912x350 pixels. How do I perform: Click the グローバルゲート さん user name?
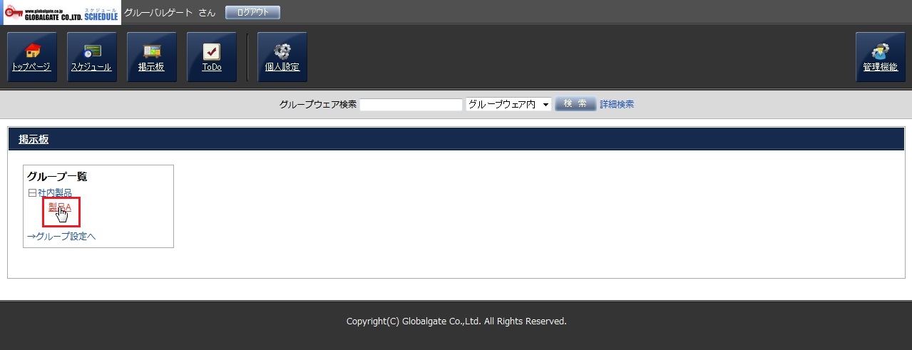click(x=170, y=13)
